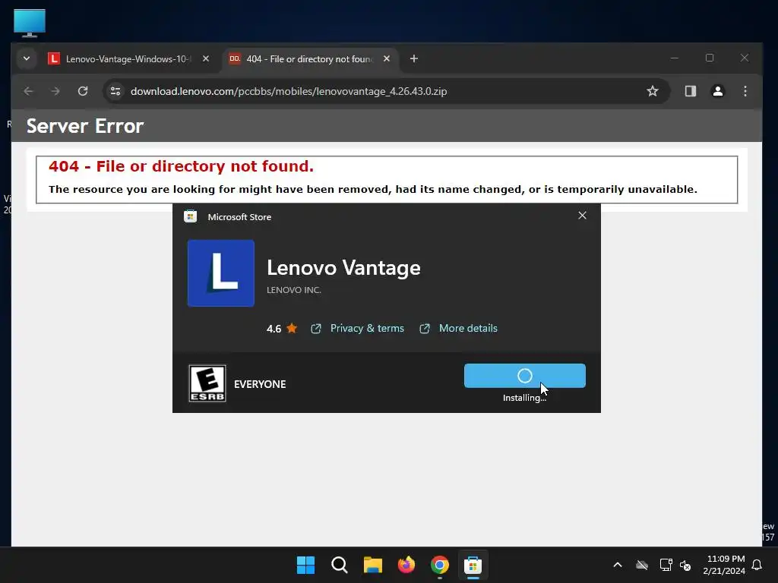The height and width of the screenshot is (583, 778).
Task: Click the 404 File or directory not found text
Action: pyautogui.click(x=181, y=166)
